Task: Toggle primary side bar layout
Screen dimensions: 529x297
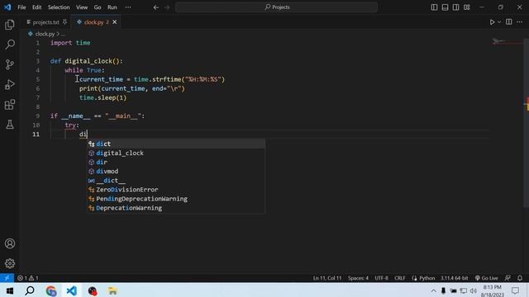Action: [434, 7]
